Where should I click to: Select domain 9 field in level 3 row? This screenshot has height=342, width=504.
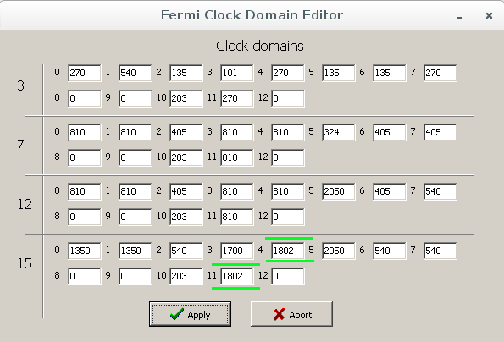[x=136, y=98]
